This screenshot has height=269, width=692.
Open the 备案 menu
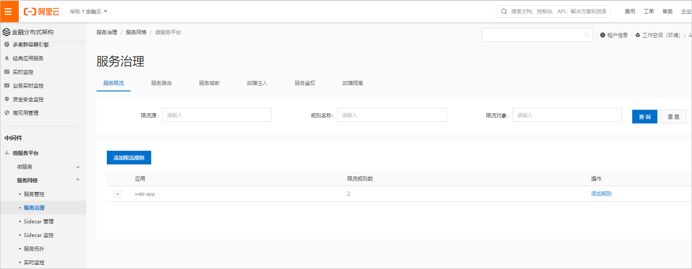click(667, 12)
